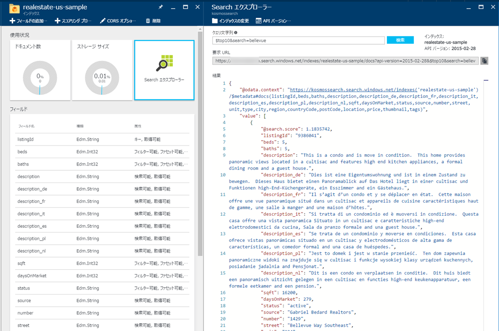Click Change Index (インデックスの変更) folder command
This screenshot has width=499, height=331.
coord(230,21)
